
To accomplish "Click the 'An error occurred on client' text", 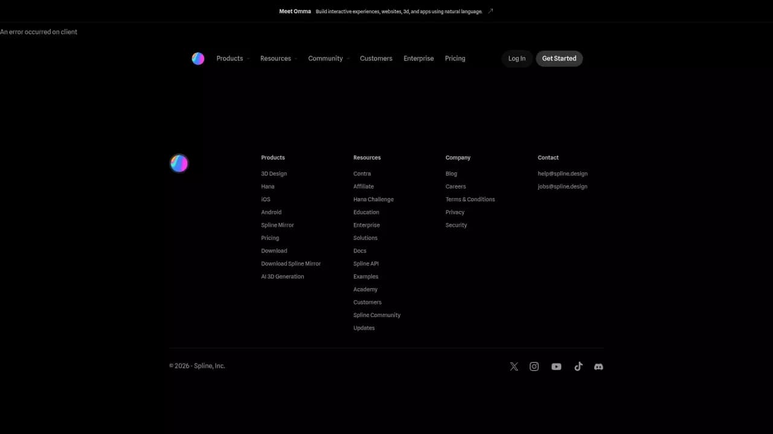I will tap(39, 32).
